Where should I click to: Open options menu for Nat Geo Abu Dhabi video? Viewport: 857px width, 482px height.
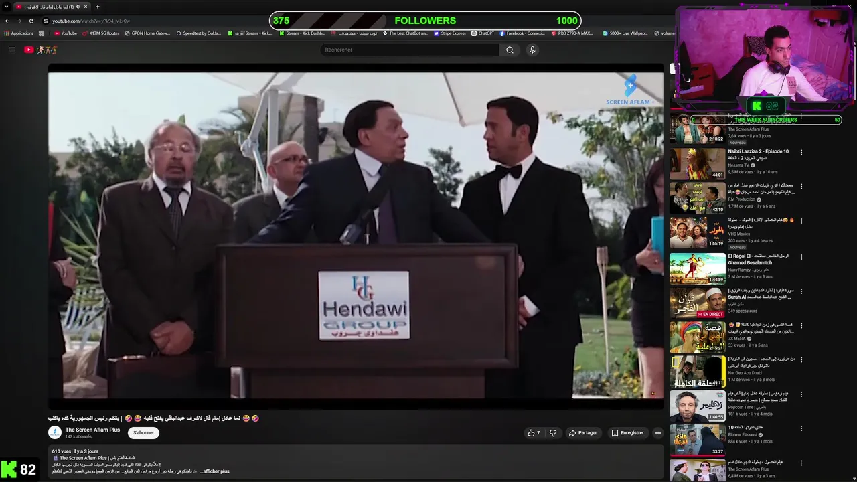click(x=801, y=360)
